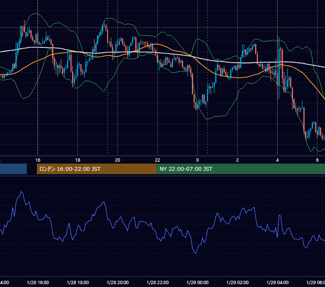This screenshot has width=325, height=287.
Task: Click the NY 22:00-07:00 JST session bar
Action: coord(240,169)
